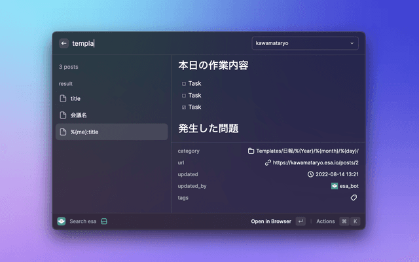Open the kawamataryo team dropdown
This screenshot has height=262, width=419.
304,43
